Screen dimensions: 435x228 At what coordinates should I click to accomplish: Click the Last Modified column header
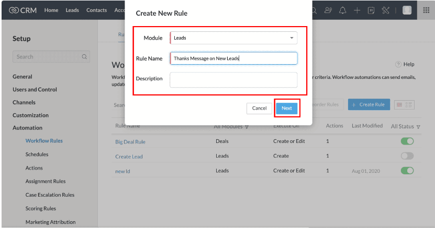367,126
